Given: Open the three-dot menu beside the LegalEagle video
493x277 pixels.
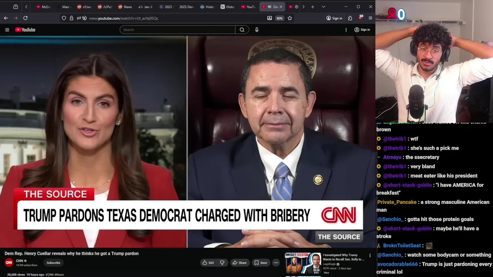Looking at the screenshot, I should click(370, 255).
